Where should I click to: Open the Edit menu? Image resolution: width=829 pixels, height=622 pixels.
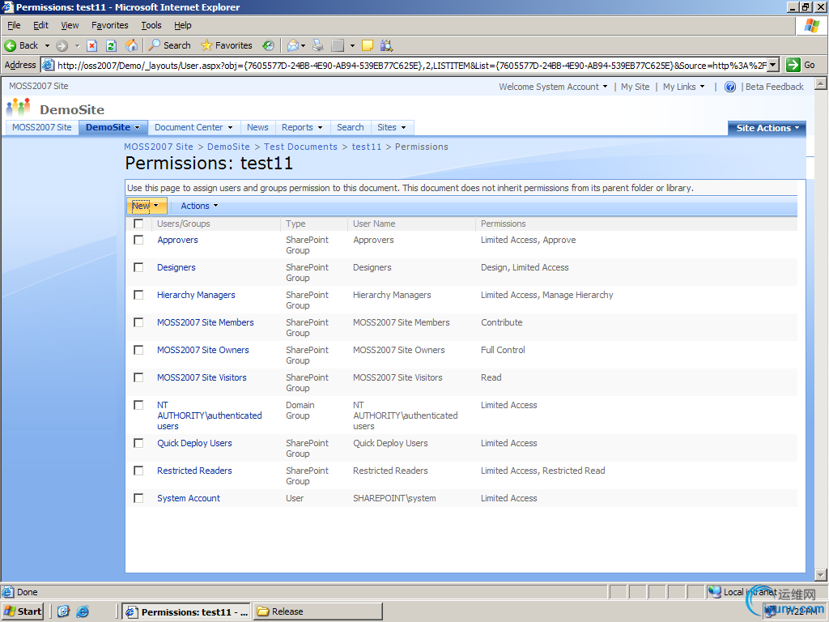click(40, 25)
